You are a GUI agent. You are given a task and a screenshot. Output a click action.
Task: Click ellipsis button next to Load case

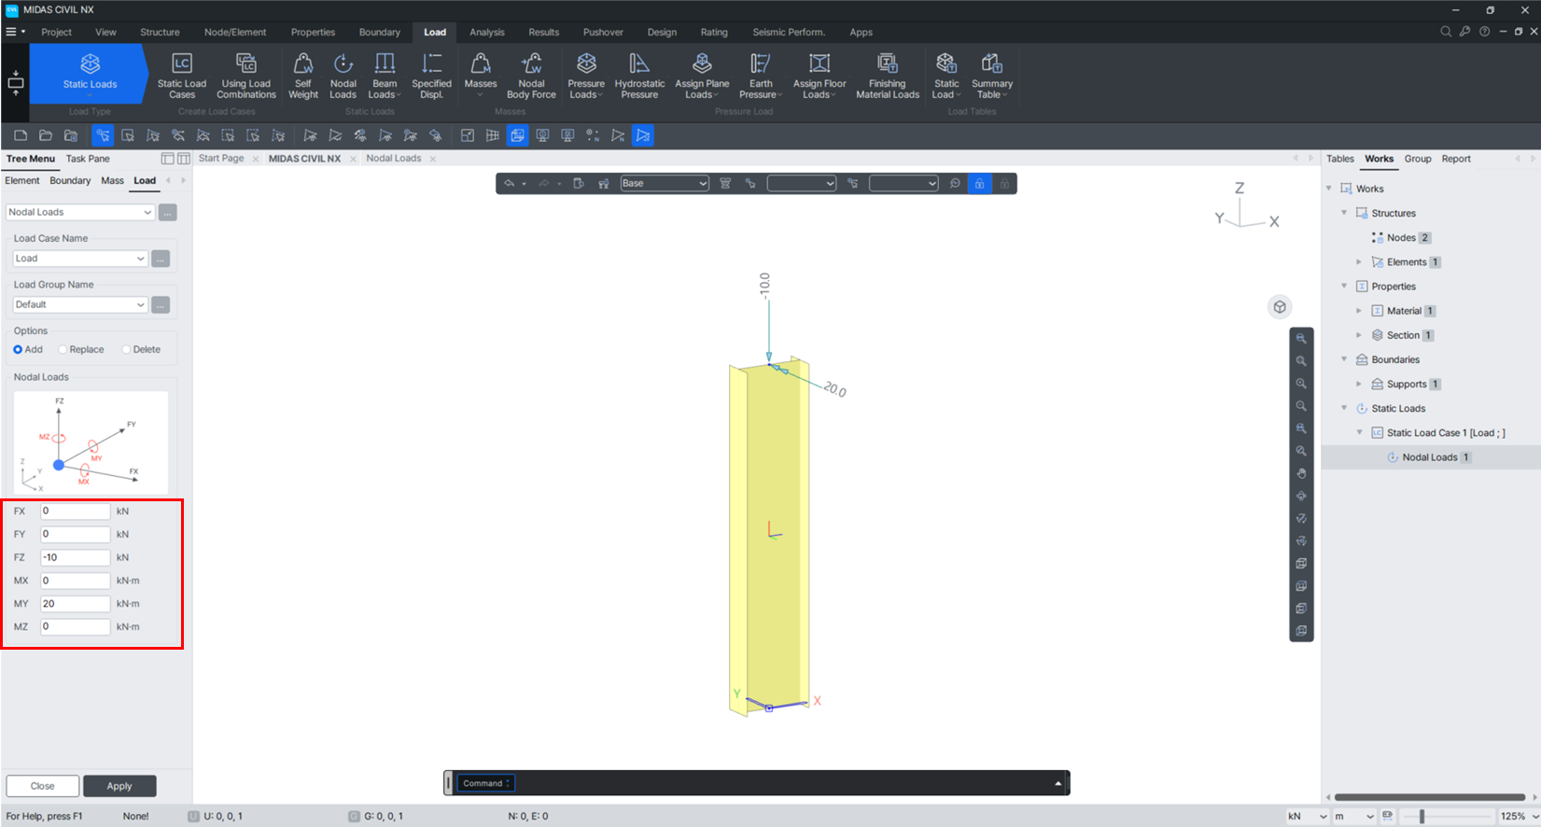point(161,259)
